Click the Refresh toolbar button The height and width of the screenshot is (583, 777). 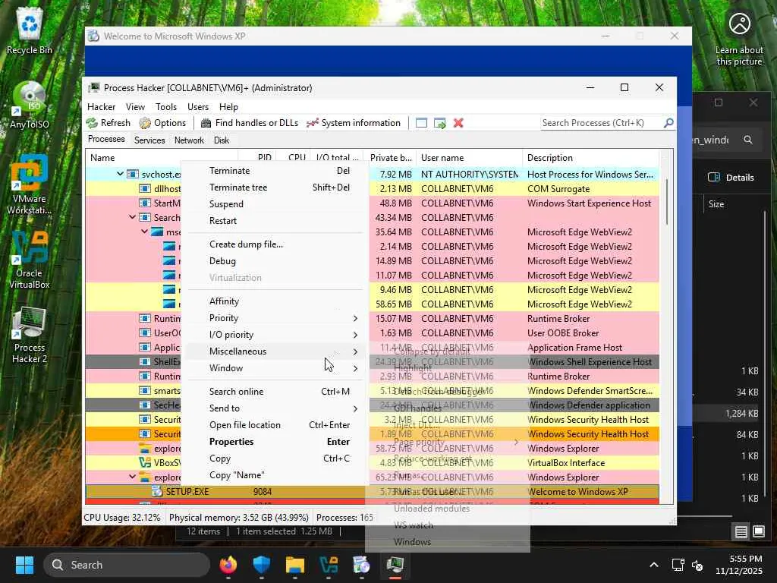108,123
